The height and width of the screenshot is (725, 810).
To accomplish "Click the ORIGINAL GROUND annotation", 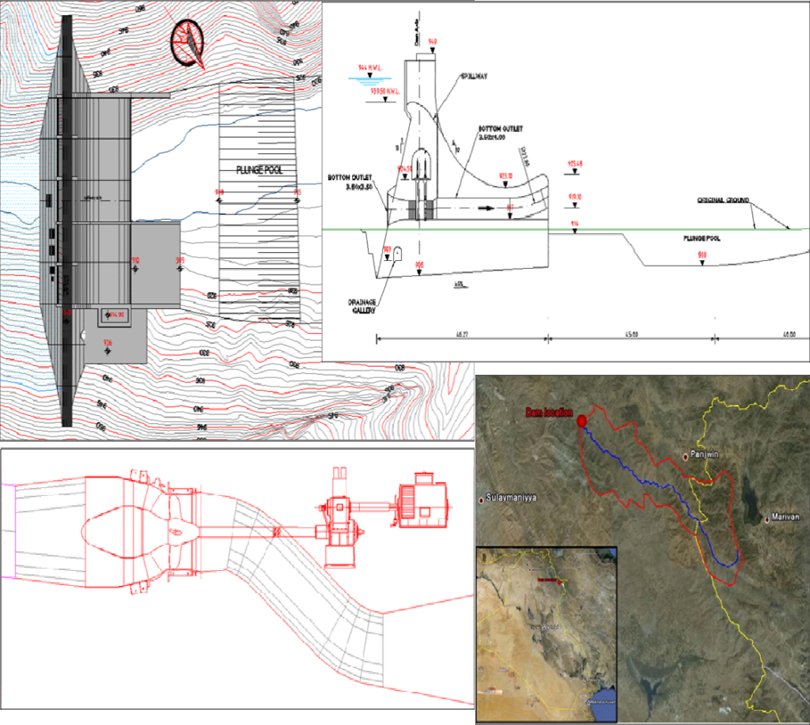I will click(x=724, y=199).
